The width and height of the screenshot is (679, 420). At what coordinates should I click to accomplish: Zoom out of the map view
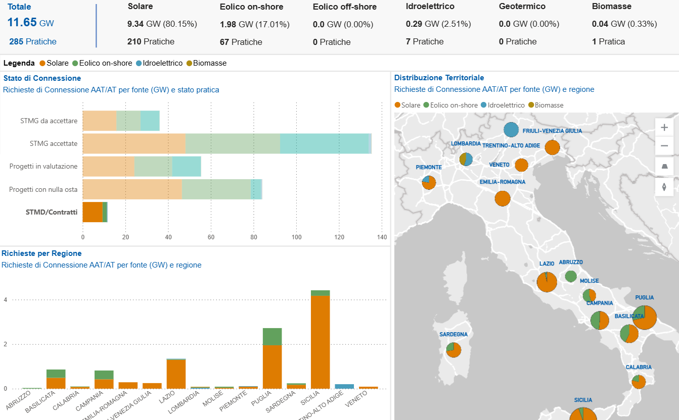(x=664, y=146)
